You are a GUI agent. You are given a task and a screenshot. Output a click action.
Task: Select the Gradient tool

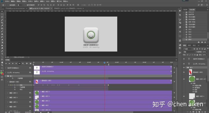(2, 42)
